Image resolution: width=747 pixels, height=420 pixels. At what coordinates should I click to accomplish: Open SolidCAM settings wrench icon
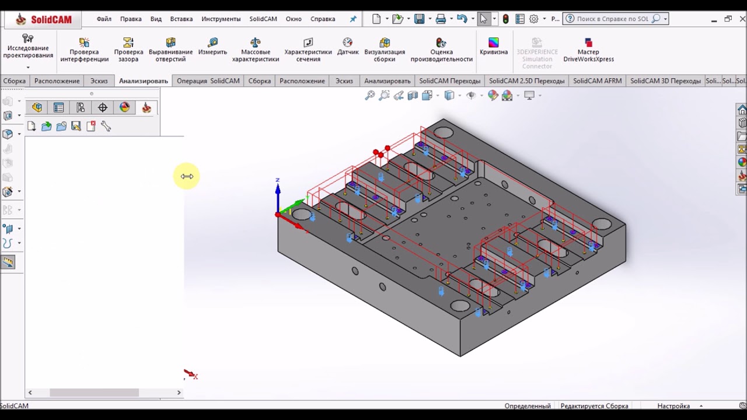(106, 126)
